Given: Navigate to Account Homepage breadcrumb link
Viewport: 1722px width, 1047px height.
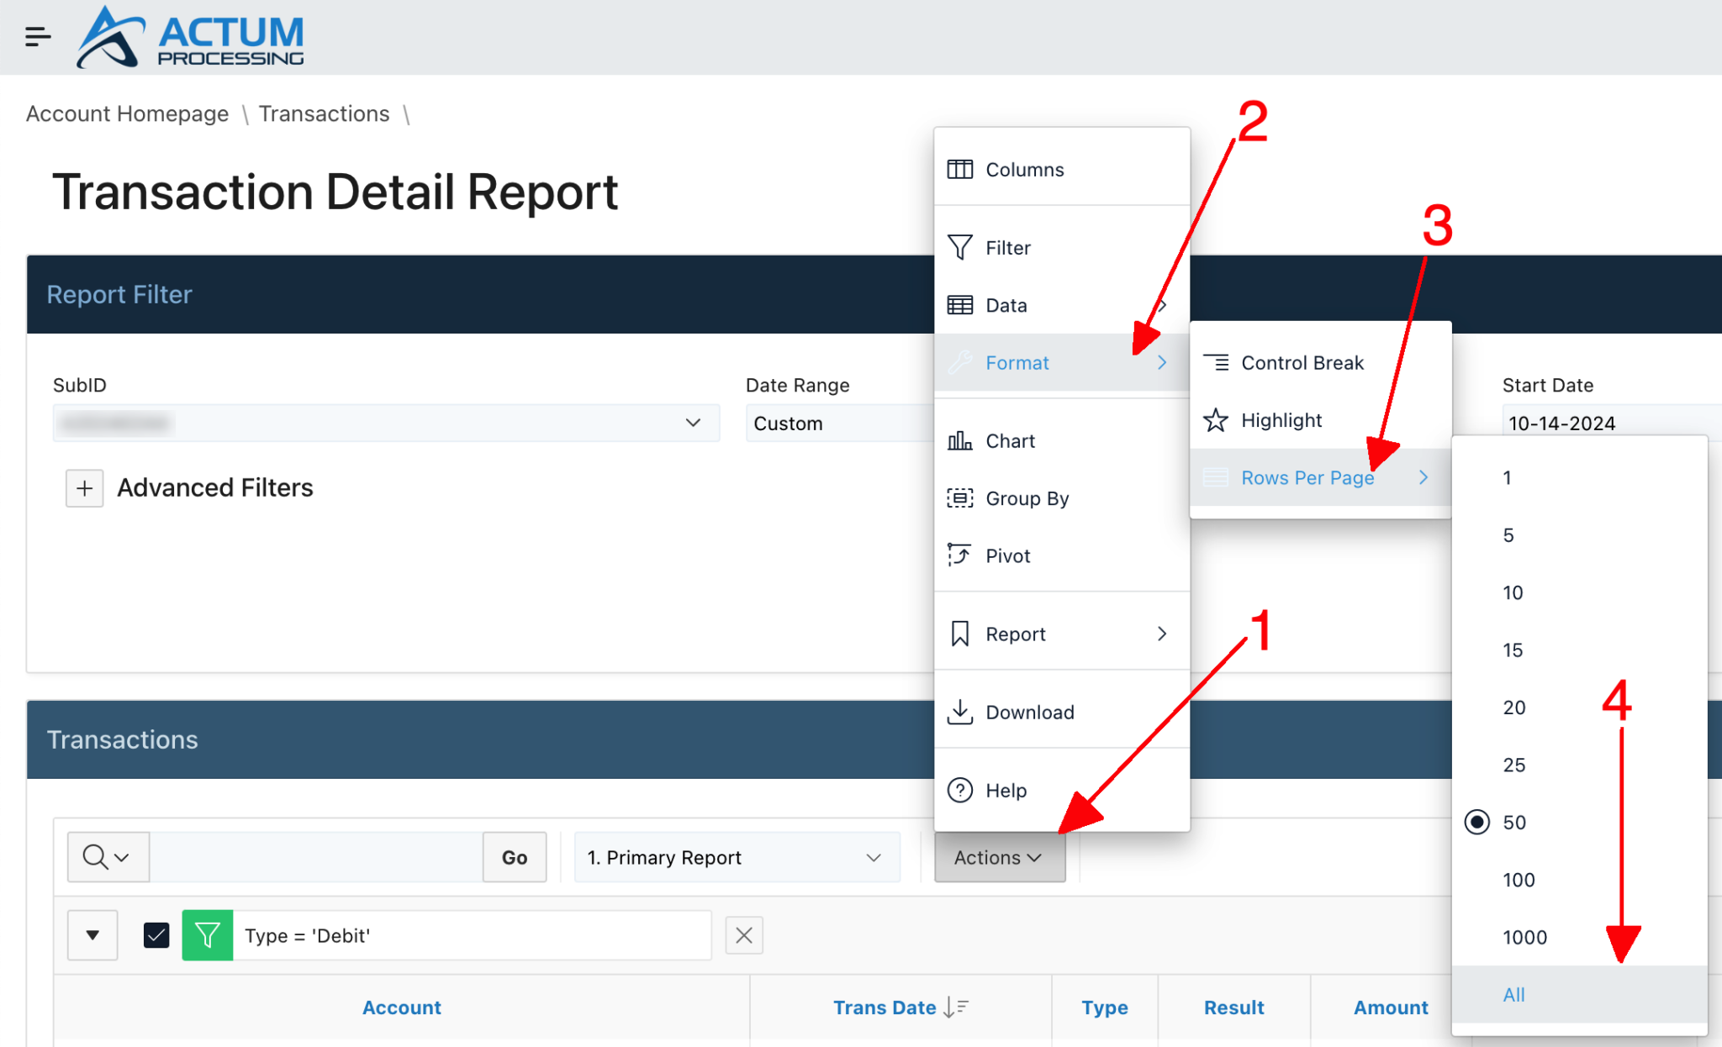Looking at the screenshot, I should point(127,113).
